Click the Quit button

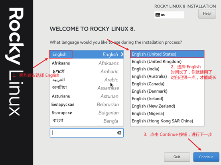(177, 157)
